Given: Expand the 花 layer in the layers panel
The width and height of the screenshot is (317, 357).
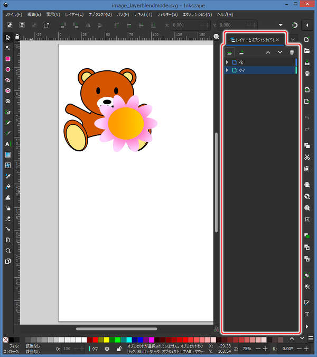Looking at the screenshot, I should (227, 62).
